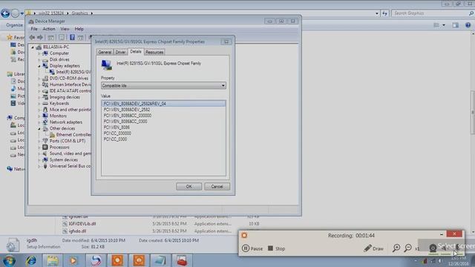Click the webcam icon in recorder toolbar
475x267 pixels.
pos(433,248)
